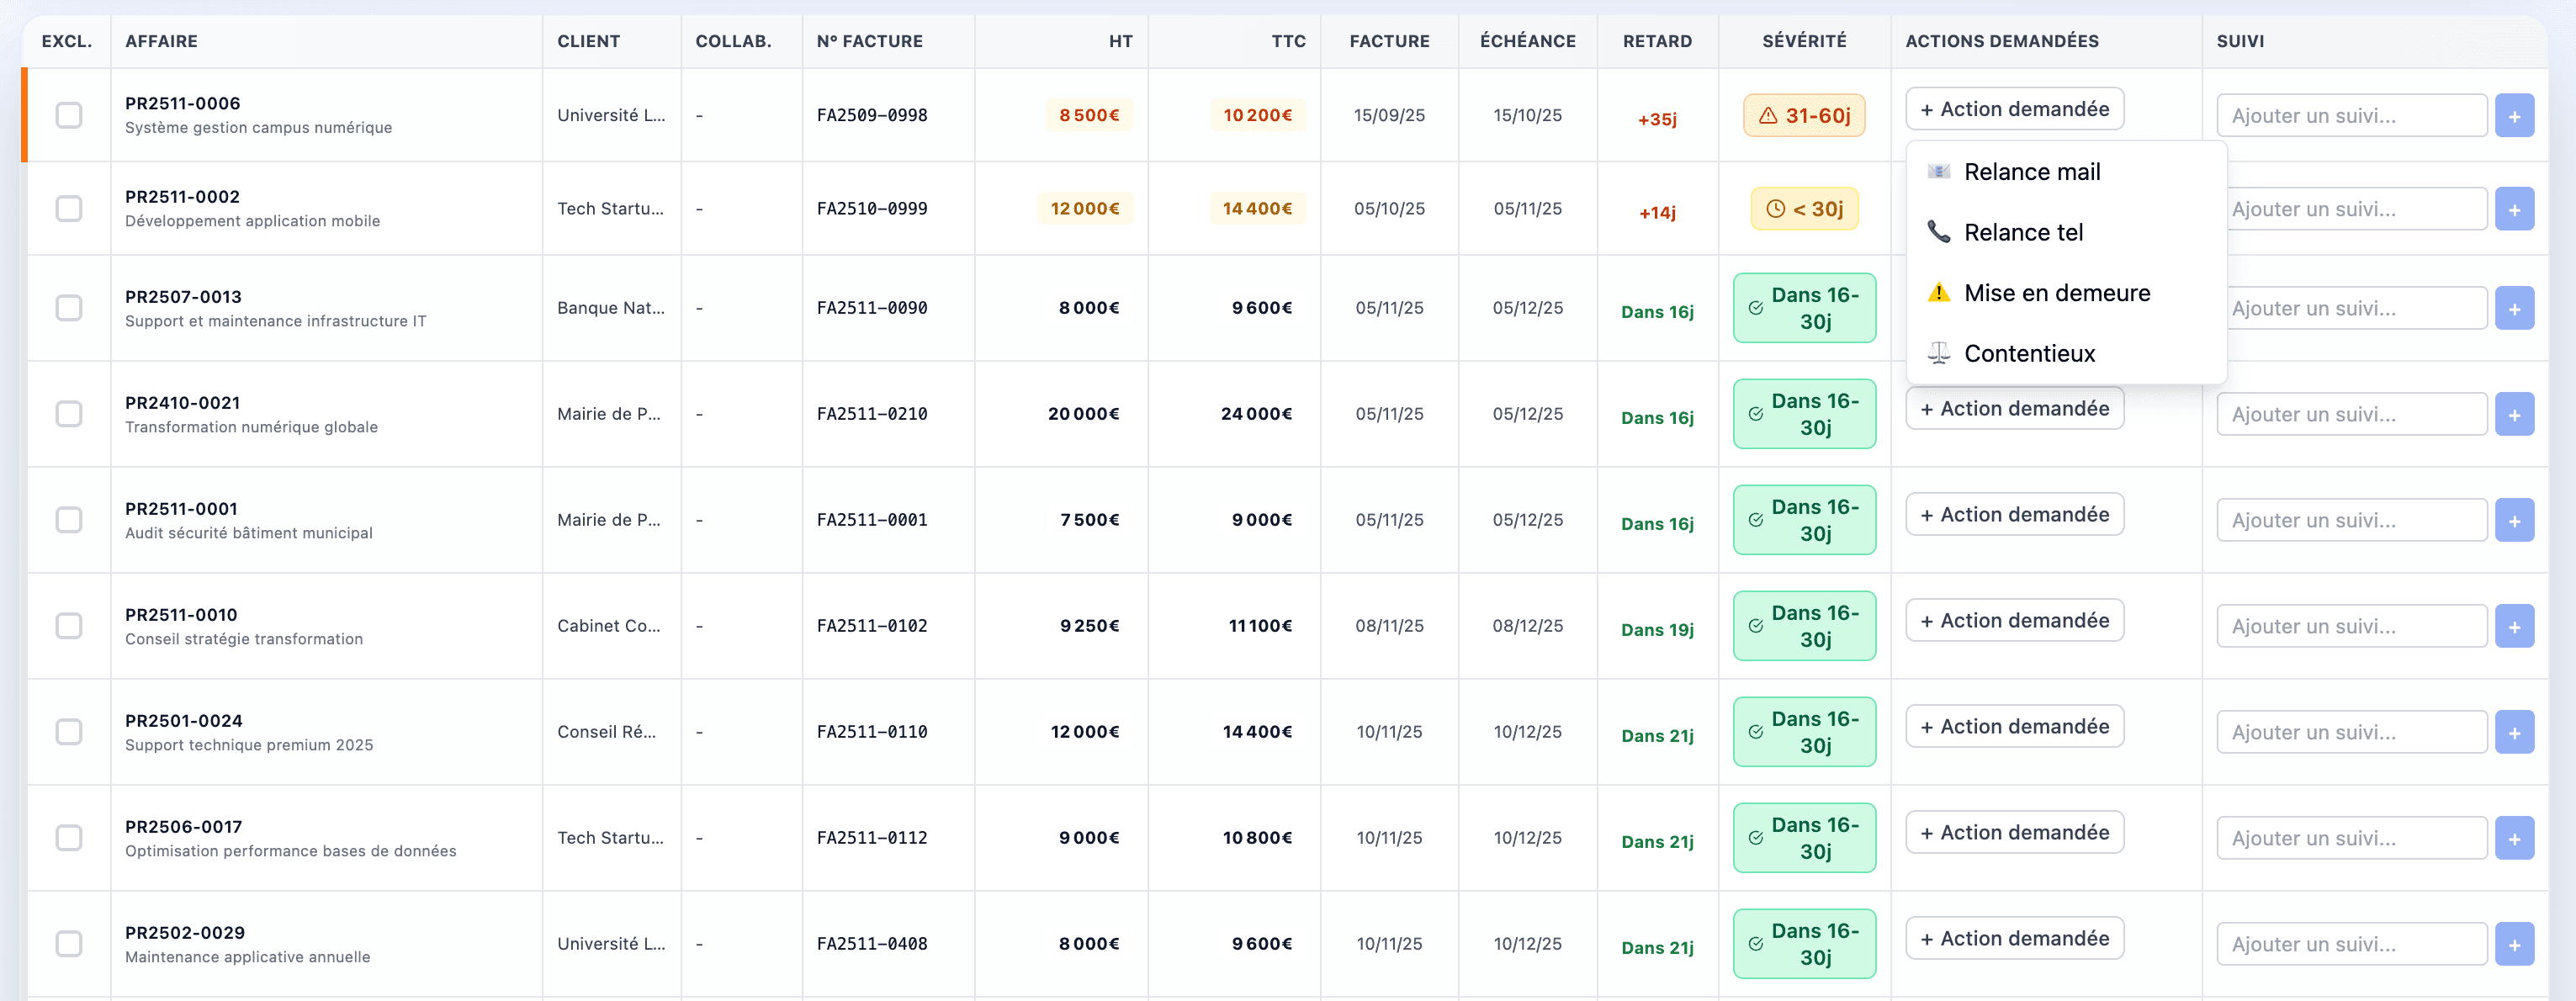Click the warning triangle Mise en demeure icon
This screenshot has height=1001, width=2576.
point(1938,293)
